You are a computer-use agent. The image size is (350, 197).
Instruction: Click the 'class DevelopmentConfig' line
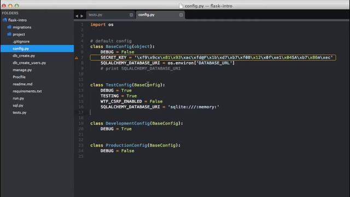point(137,123)
